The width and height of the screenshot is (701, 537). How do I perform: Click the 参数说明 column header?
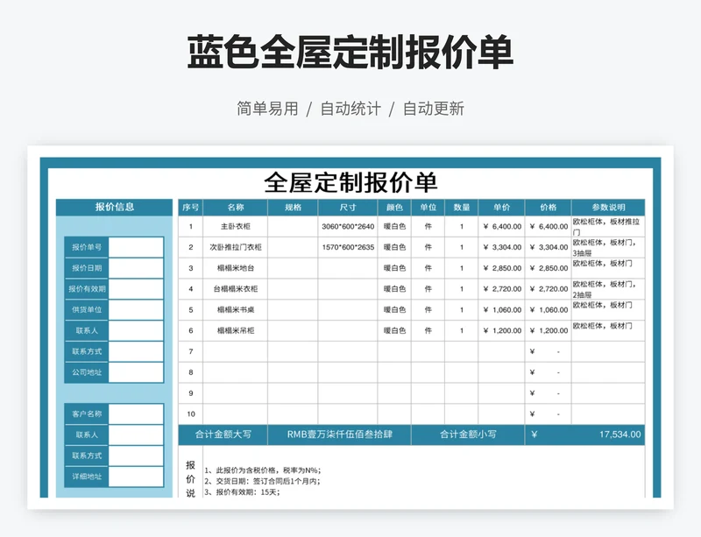point(608,208)
